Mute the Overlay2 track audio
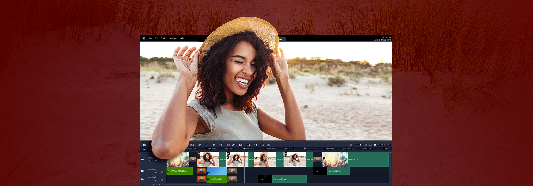 156,180
